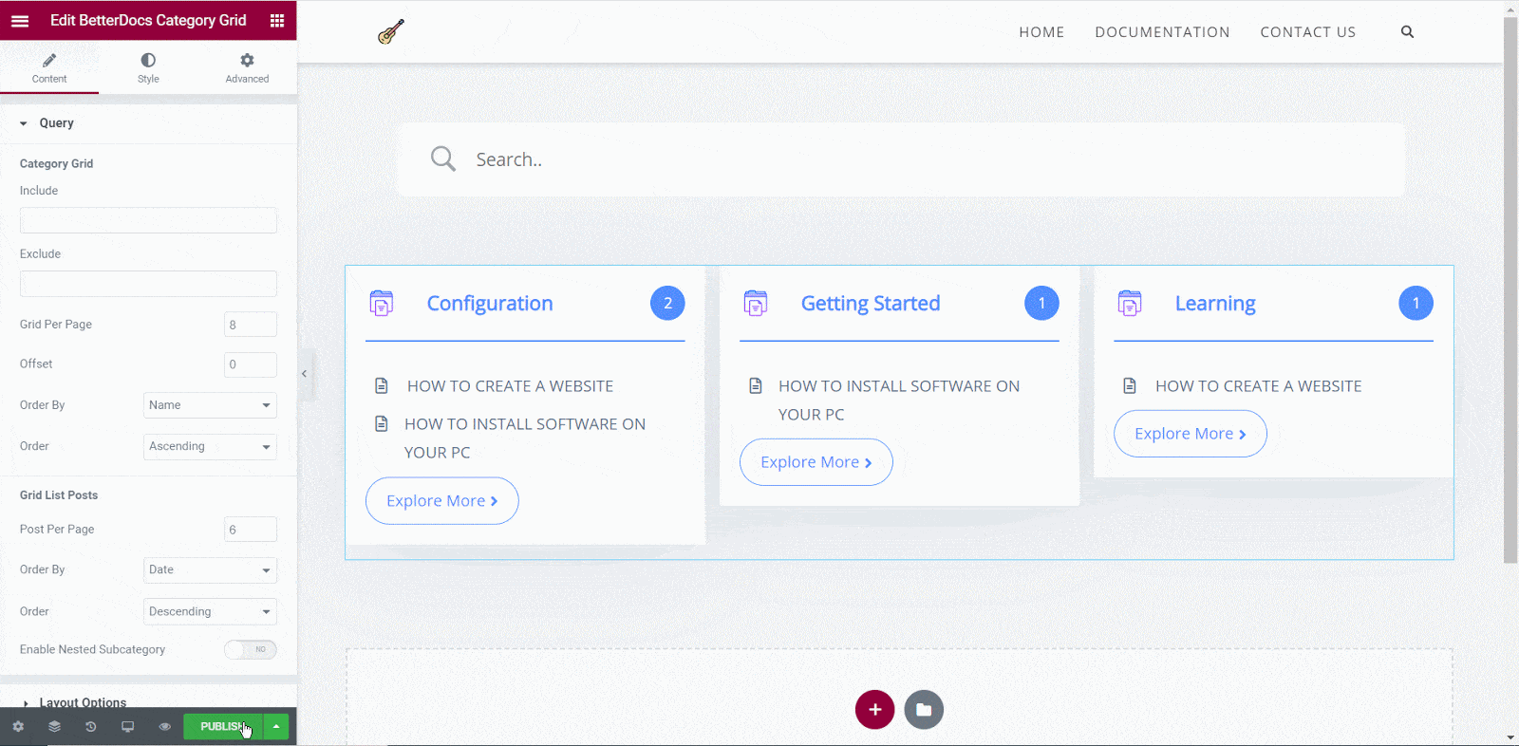This screenshot has width=1519, height=746.
Task: Open responsive mode monitor icon
Action: click(128, 727)
